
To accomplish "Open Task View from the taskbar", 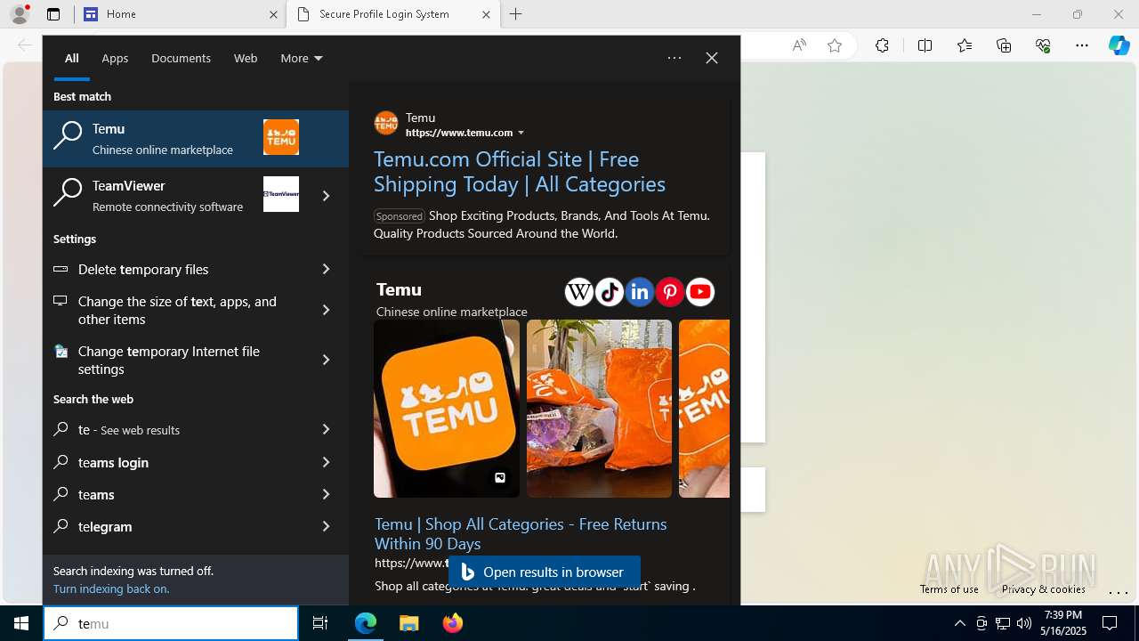I will tap(320, 623).
